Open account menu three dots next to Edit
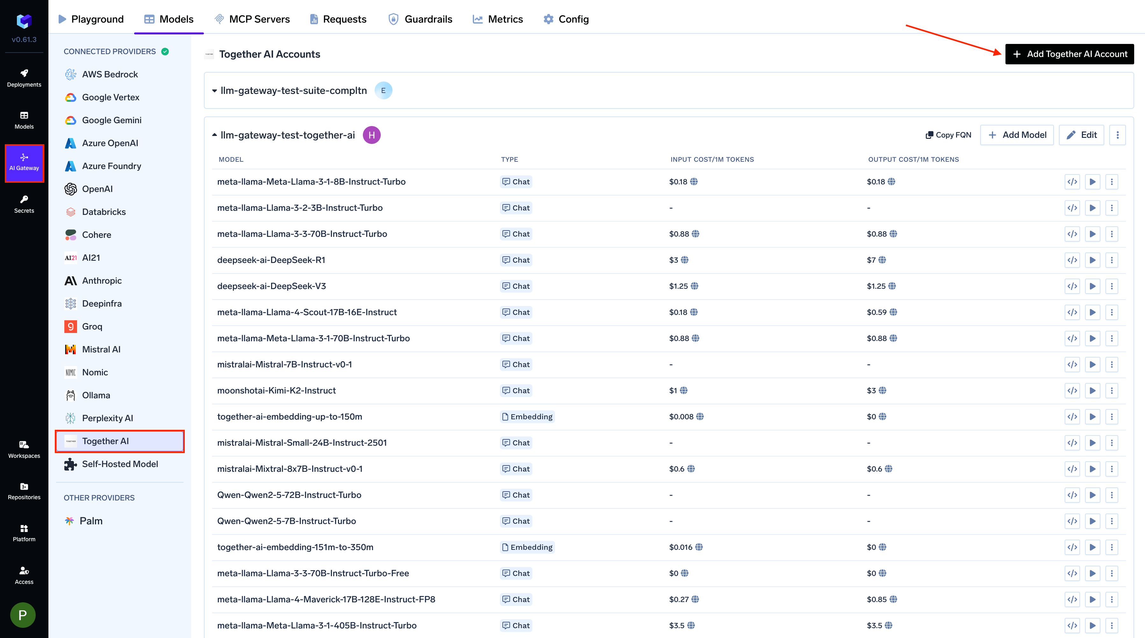Screen dimensions: 1145x638 (x=1117, y=135)
